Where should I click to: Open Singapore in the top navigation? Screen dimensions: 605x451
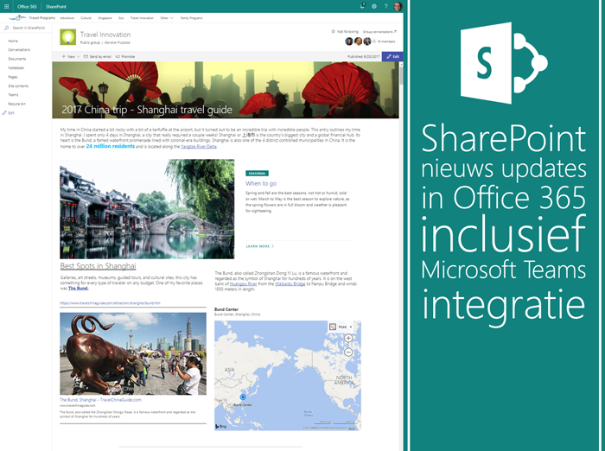[105, 18]
